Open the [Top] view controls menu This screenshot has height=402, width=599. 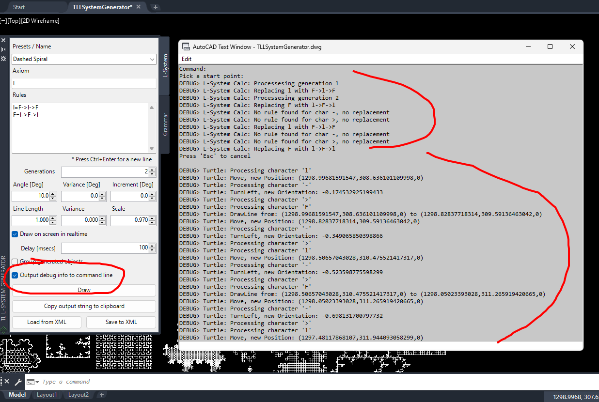pos(14,21)
